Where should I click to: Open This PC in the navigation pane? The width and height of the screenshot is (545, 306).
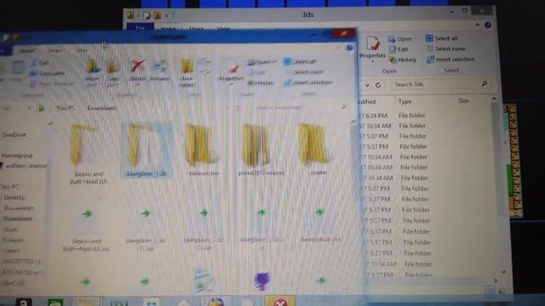9,187
